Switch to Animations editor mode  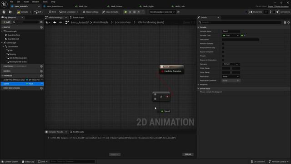click(283, 12)
